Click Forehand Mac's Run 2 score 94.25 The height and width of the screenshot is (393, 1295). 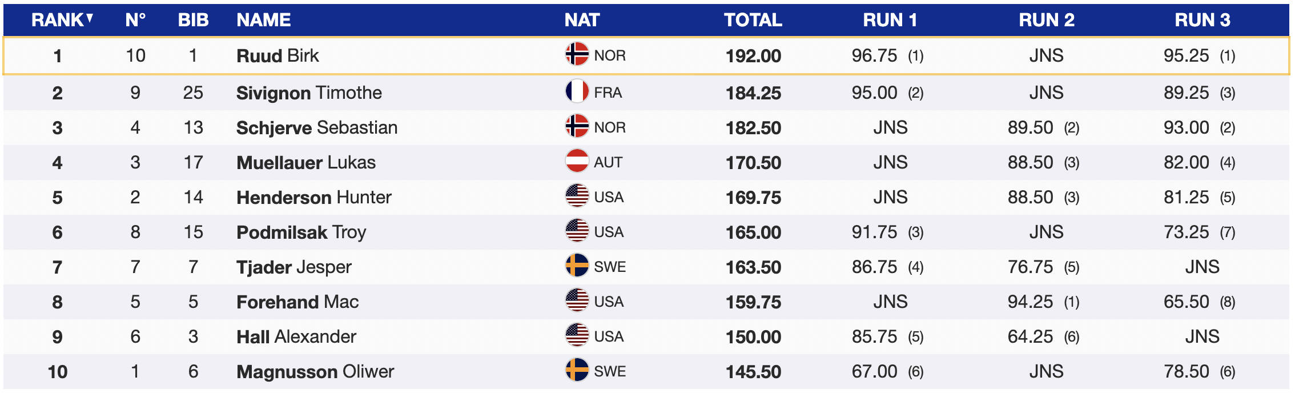tap(1030, 302)
